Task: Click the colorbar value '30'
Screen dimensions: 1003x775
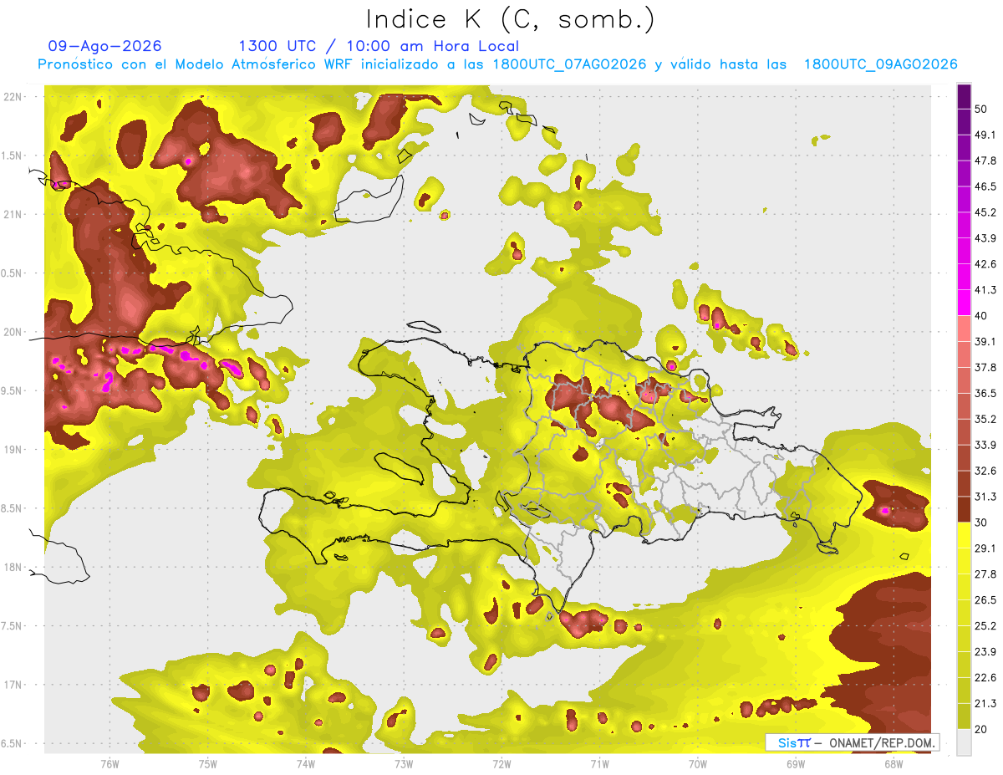Action: pyautogui.click(x=982, y=523)
